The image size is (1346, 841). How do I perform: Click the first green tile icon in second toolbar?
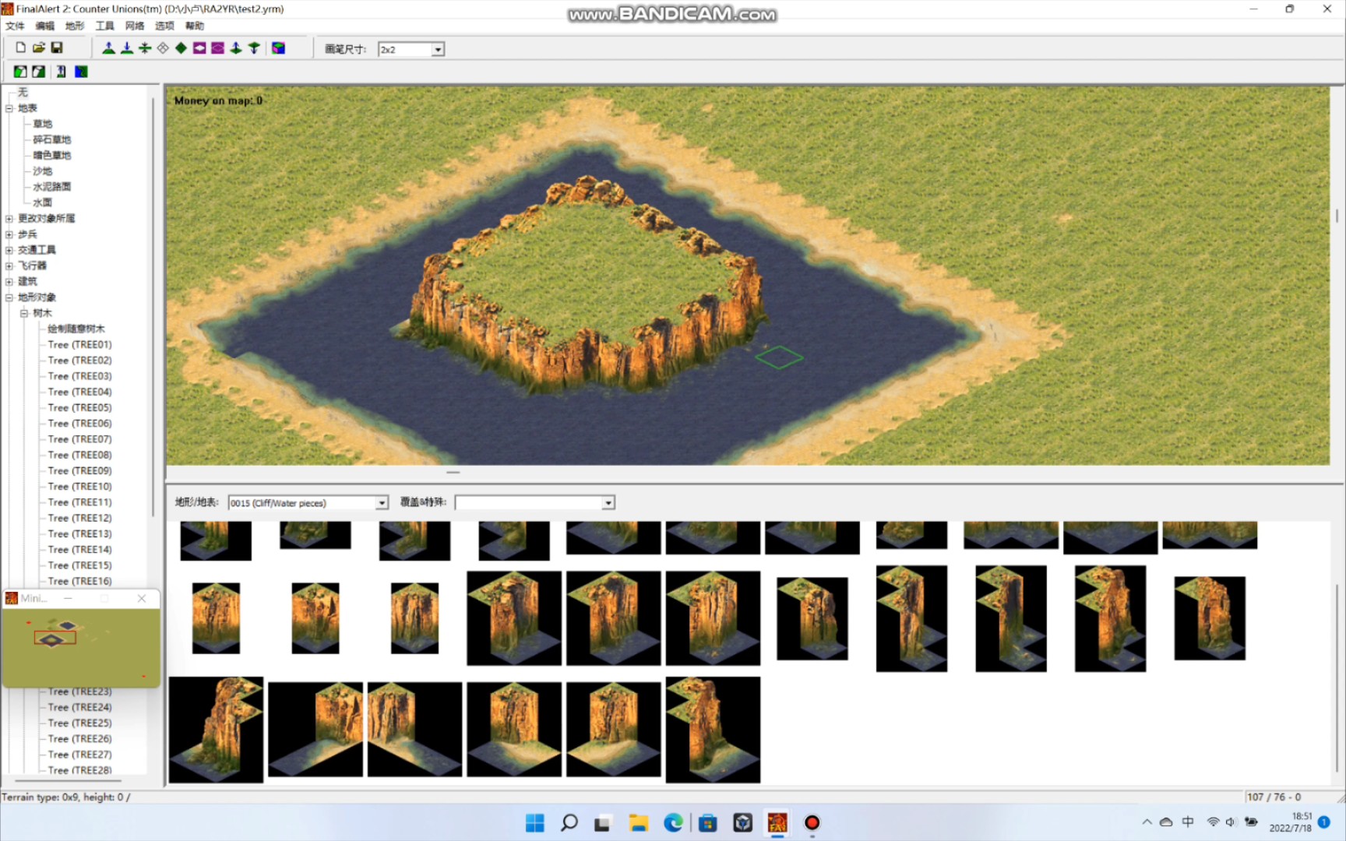coord(20,72)
